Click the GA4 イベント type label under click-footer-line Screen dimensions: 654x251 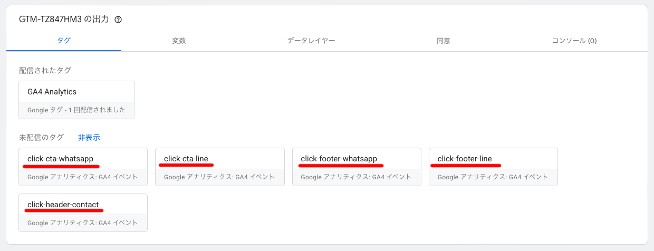pos(493,177)
